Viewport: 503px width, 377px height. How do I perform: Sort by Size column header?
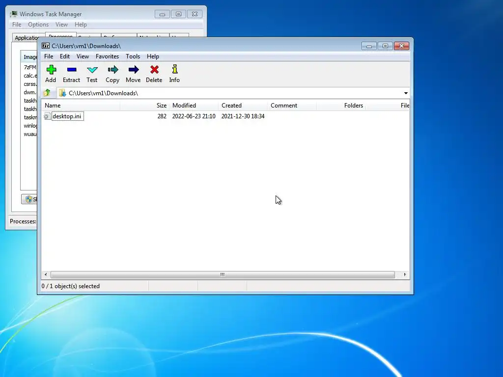[144, 106]
